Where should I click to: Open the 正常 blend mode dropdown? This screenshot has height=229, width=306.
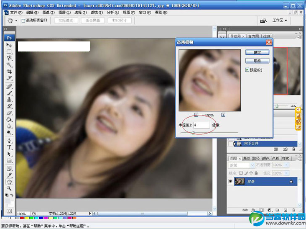coord(242,165)
